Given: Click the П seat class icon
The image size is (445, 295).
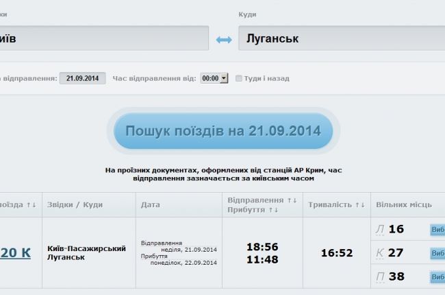Looking at the screenshot, I should coord(380,276).
